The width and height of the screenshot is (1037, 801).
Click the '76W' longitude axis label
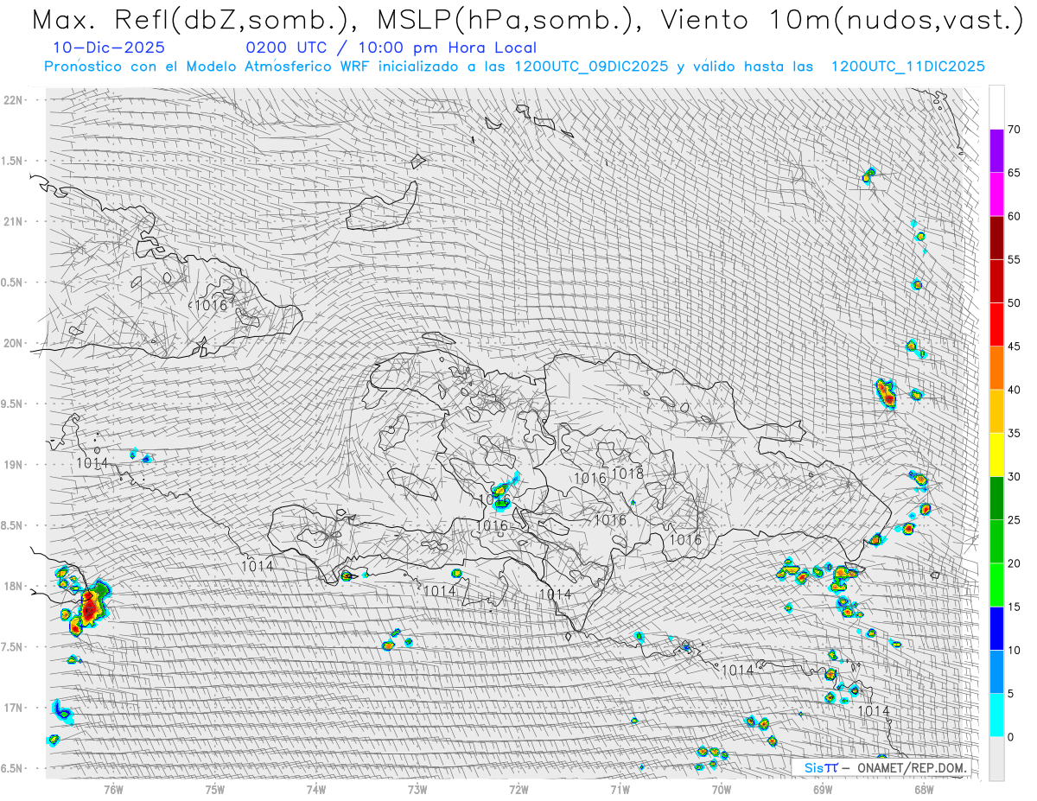coord(113,789)
